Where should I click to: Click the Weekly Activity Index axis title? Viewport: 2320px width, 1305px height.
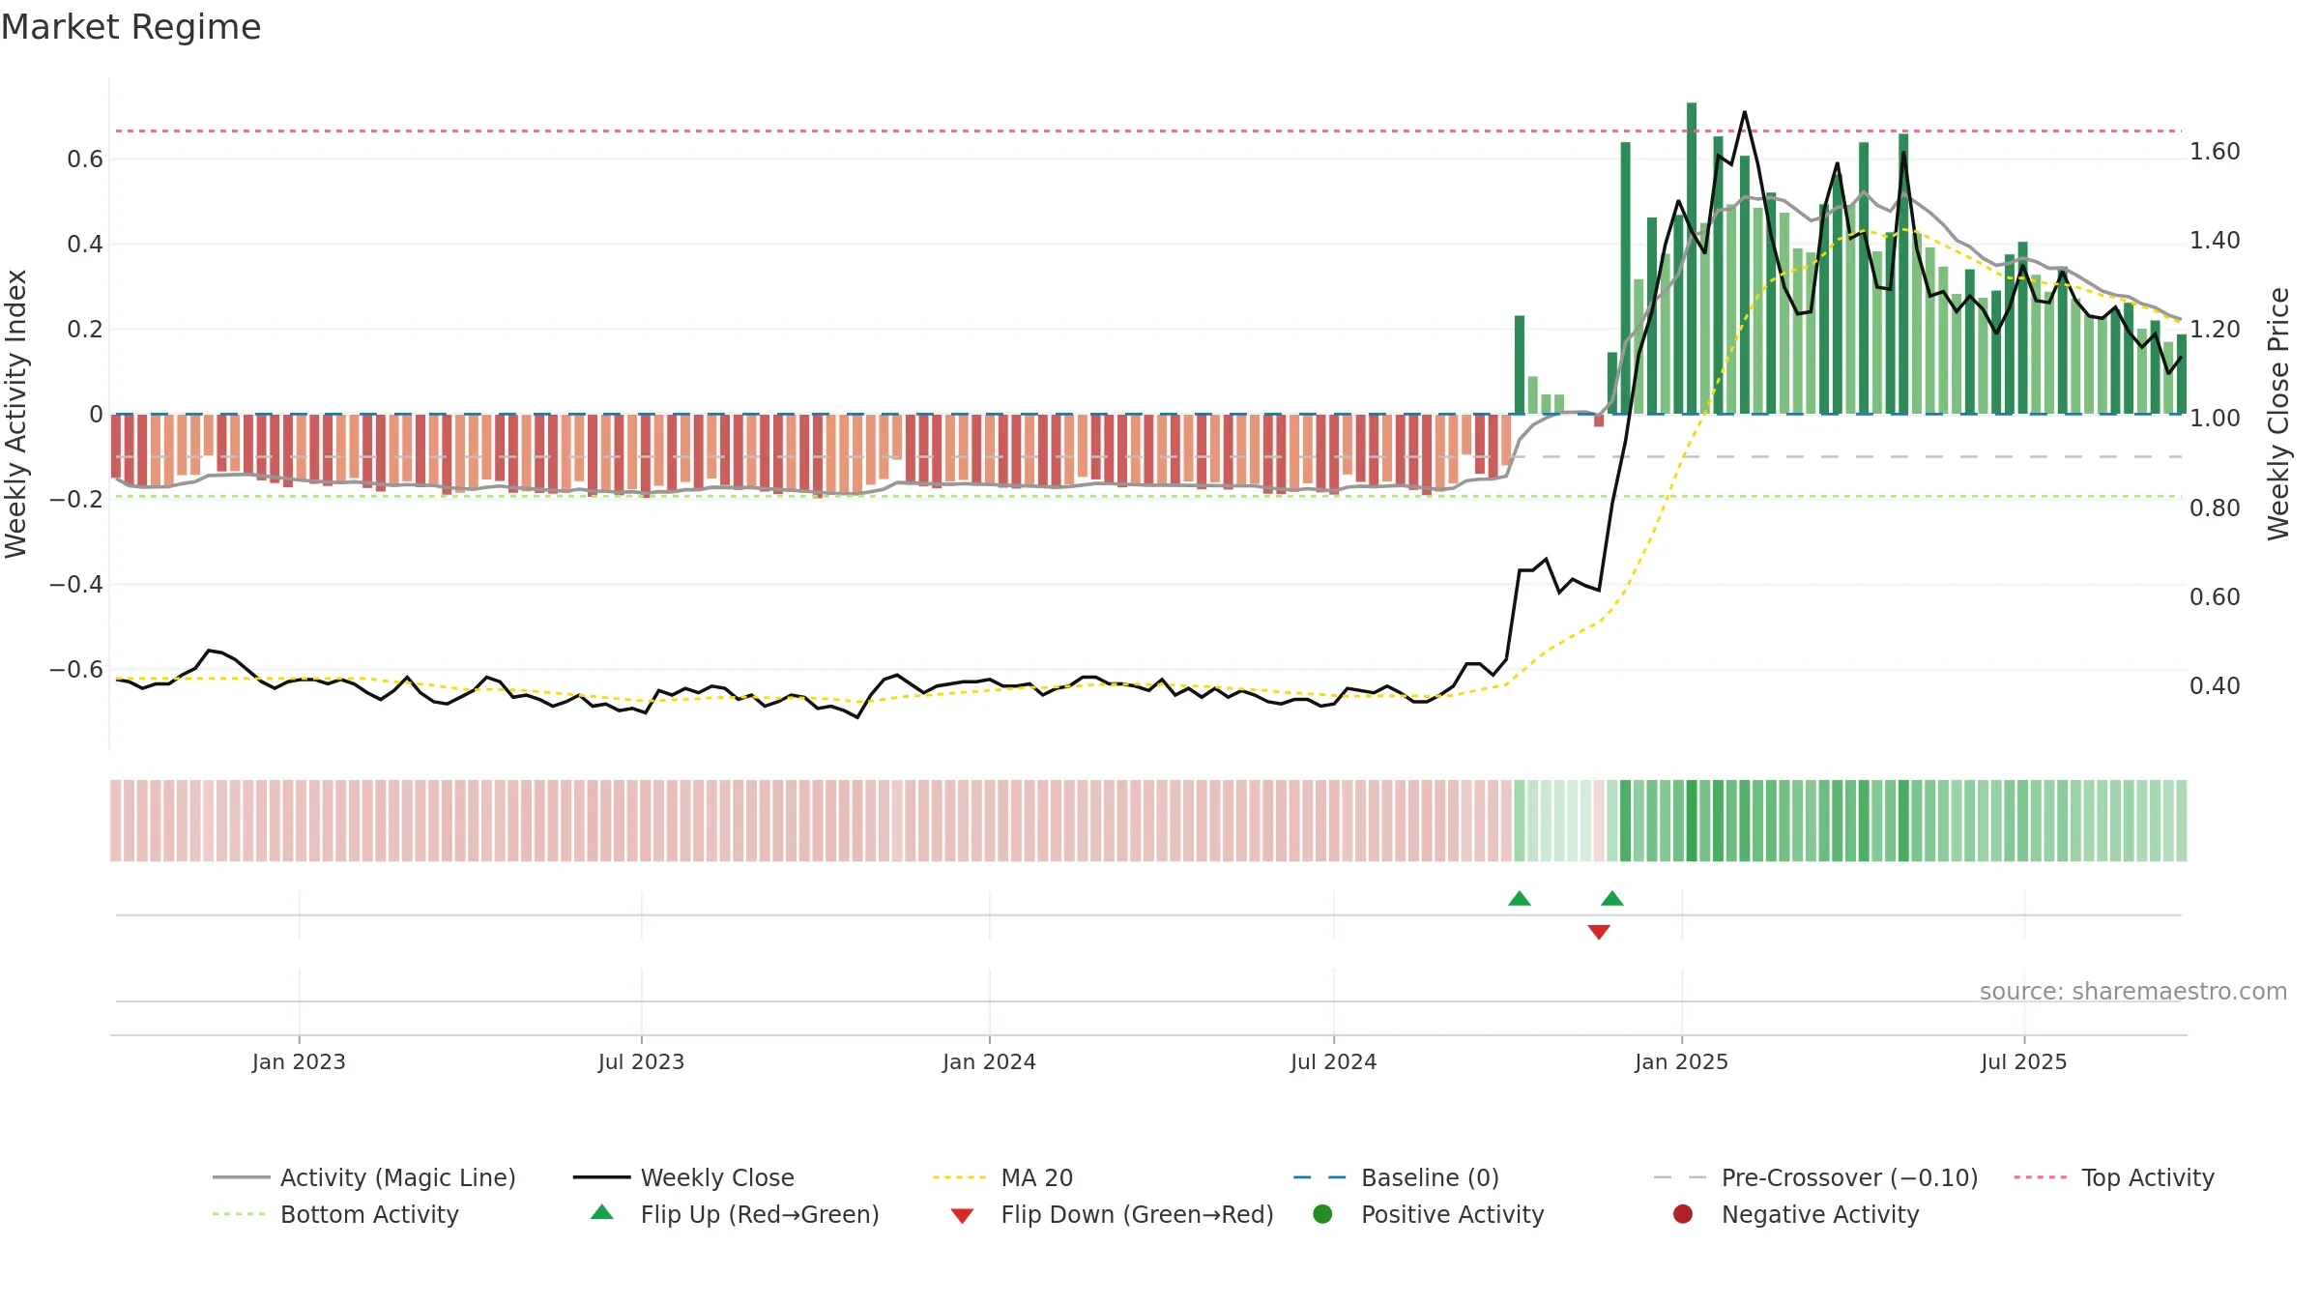pos(16,414)
